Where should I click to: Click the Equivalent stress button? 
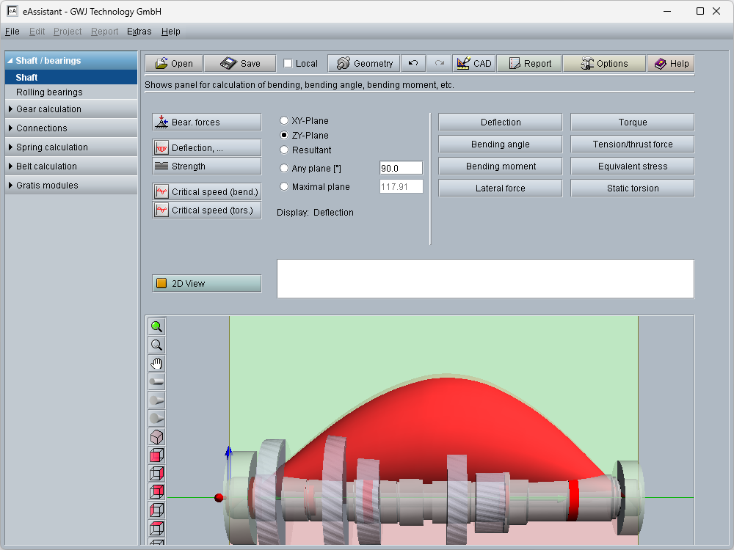(x=632, y=166)
